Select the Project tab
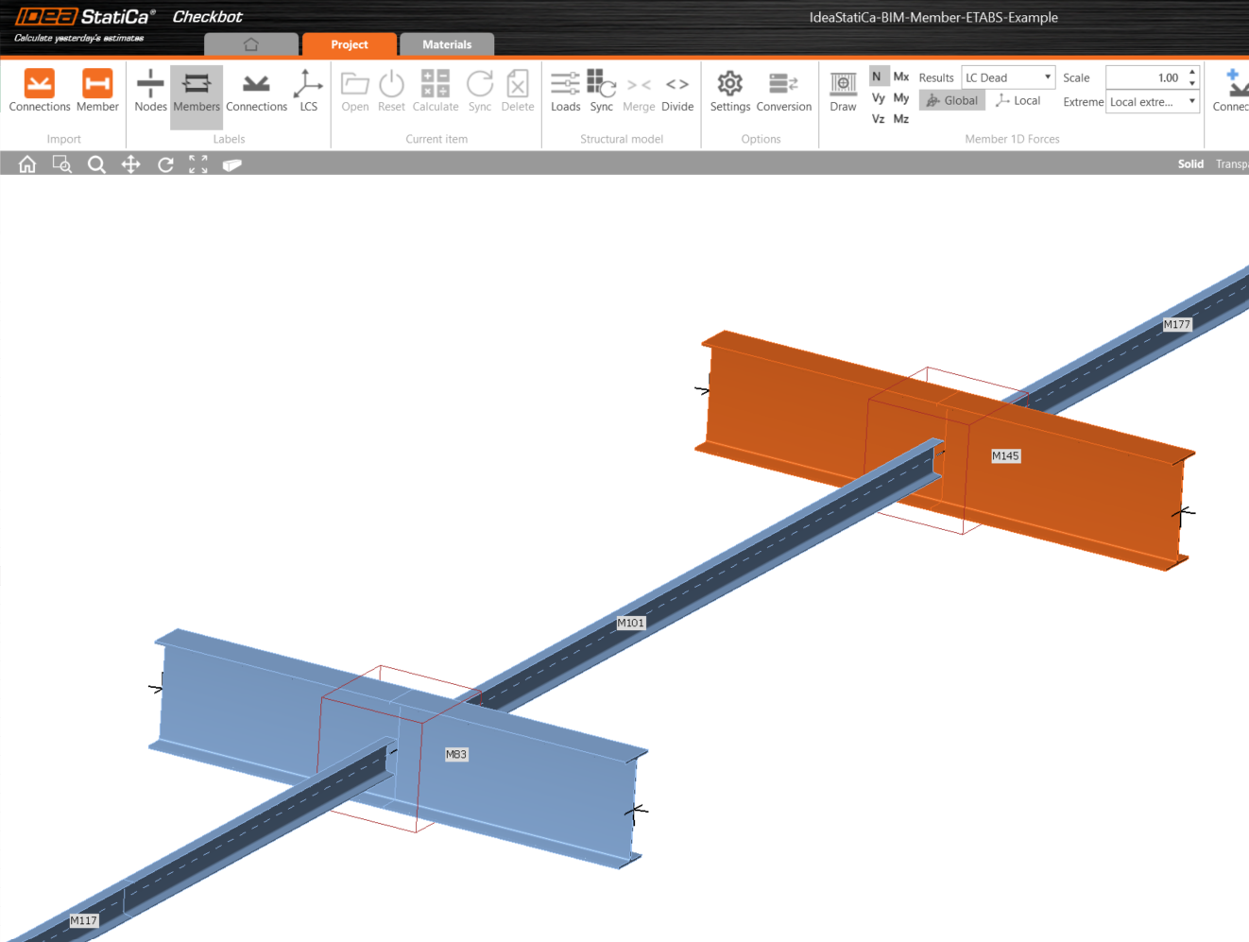 (349, 44)
